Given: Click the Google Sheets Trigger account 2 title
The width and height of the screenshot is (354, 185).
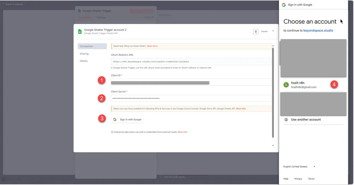Looking at the screenshot, I should pos(105,30).
